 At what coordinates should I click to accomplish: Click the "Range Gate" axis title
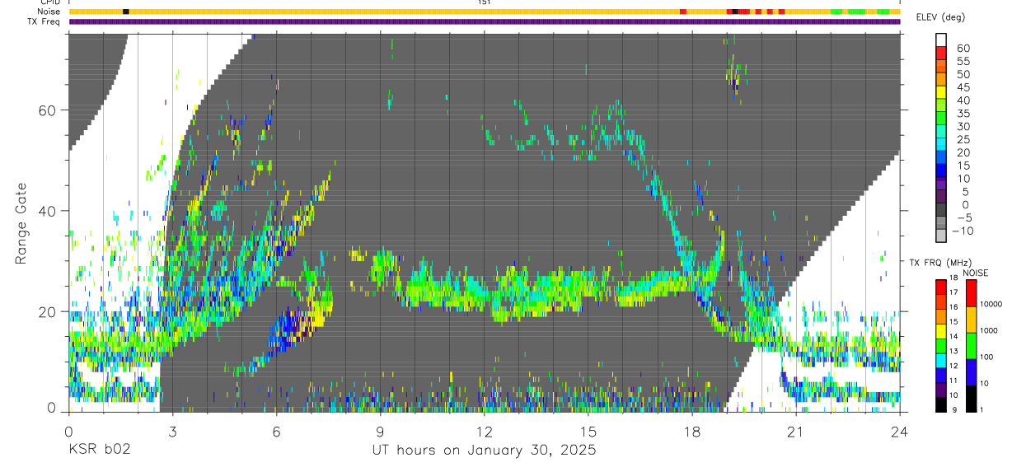[x=22, y=223]
